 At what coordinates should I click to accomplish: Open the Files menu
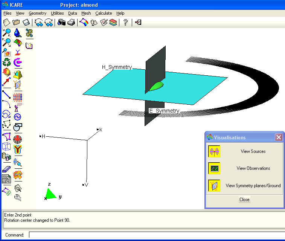click(x=8, y=13)
